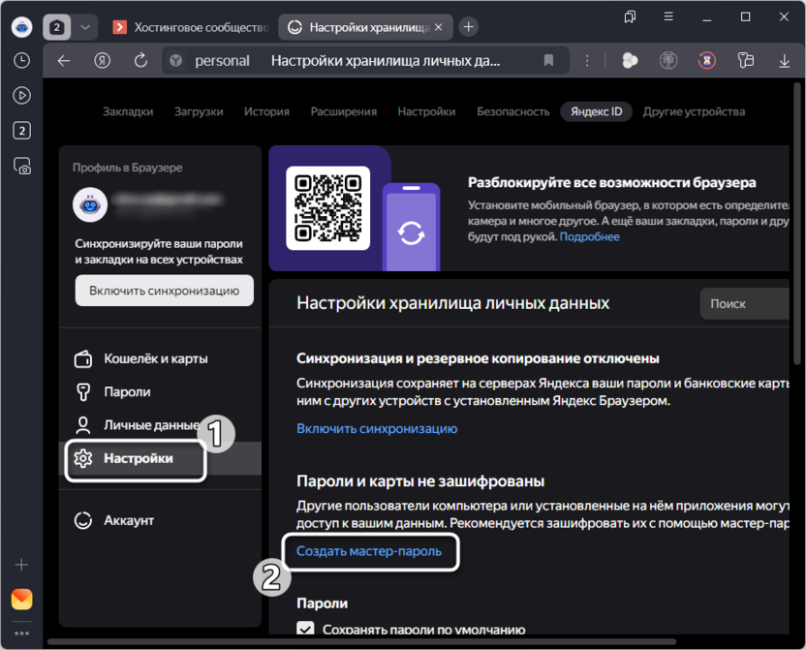Click the Protect site info icon
806x650 pixels.
coord(175,61)
